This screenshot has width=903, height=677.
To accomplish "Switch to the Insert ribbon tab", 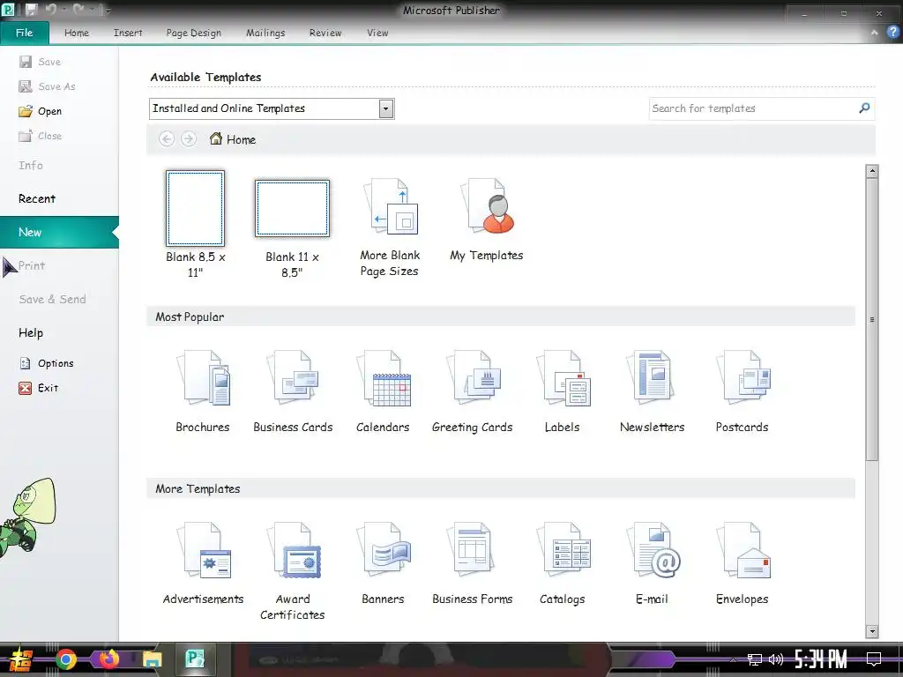I will [128, 33].
